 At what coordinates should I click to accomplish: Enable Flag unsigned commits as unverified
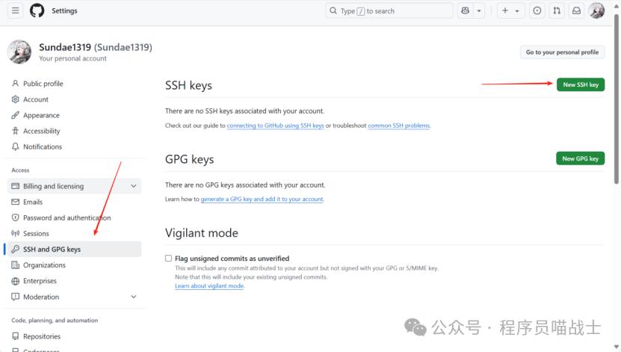168,259
